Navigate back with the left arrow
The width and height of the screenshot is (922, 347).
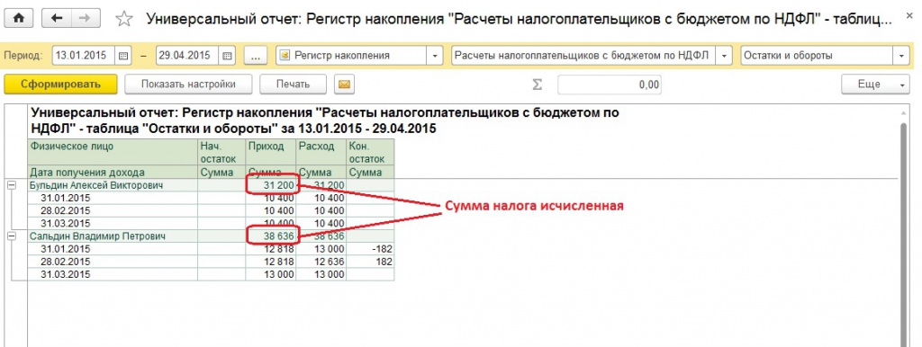point(57,18)
